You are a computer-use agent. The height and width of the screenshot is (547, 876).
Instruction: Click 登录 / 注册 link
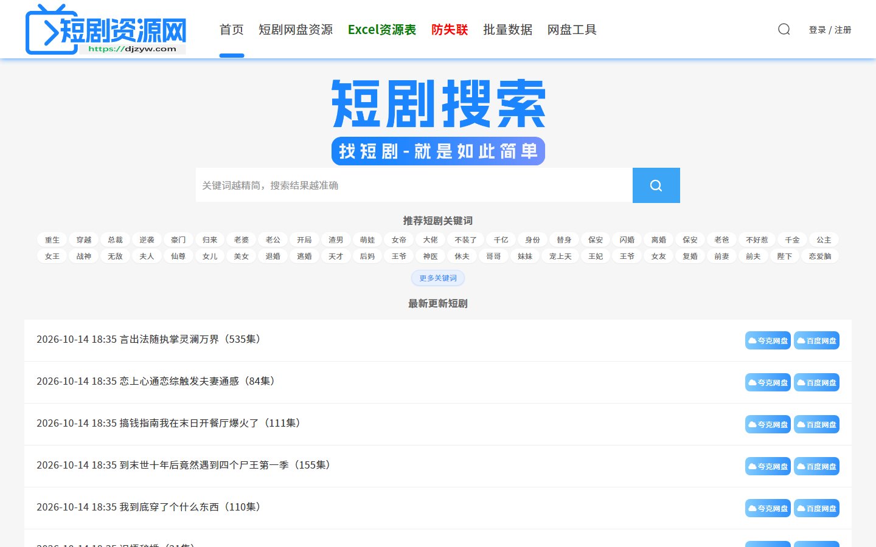point(830,30)
